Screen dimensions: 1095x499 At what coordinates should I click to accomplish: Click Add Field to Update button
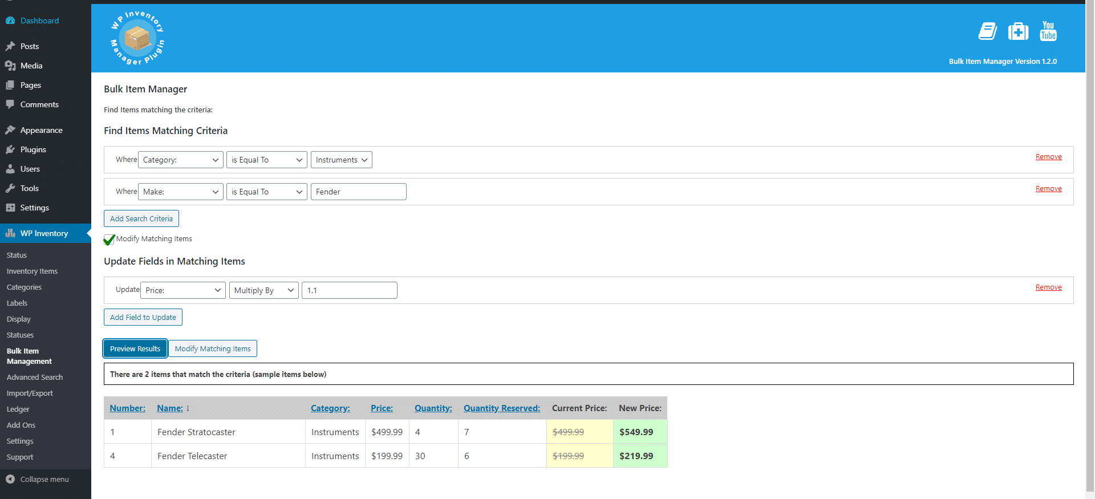[x=143, y=317]
